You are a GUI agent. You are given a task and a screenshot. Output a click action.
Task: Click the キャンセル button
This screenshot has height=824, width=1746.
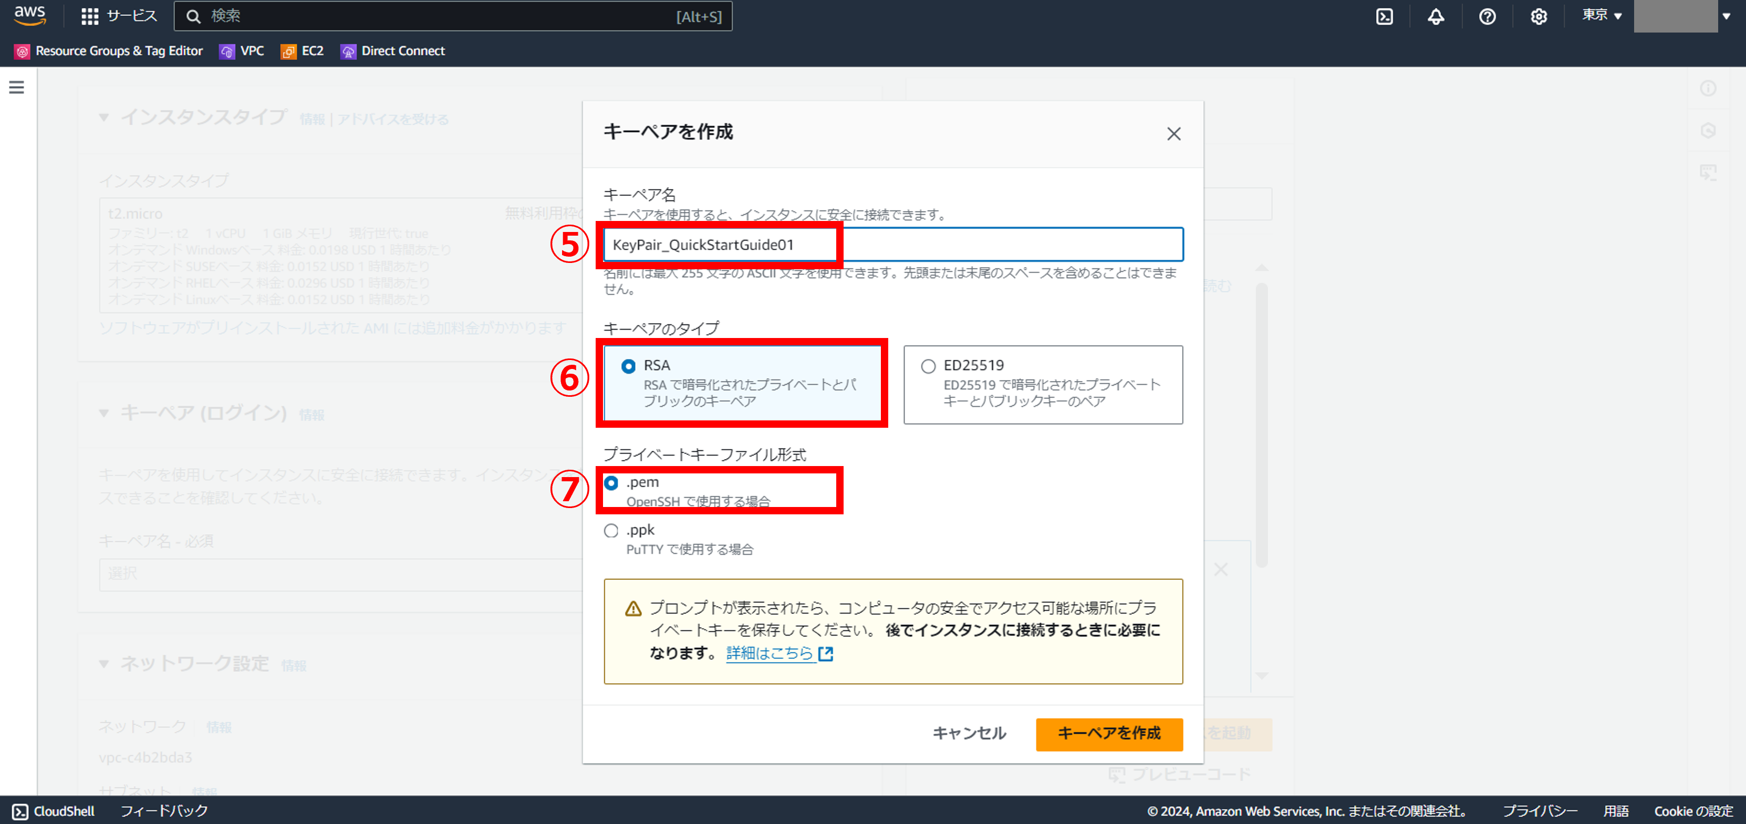click(969, 733)
